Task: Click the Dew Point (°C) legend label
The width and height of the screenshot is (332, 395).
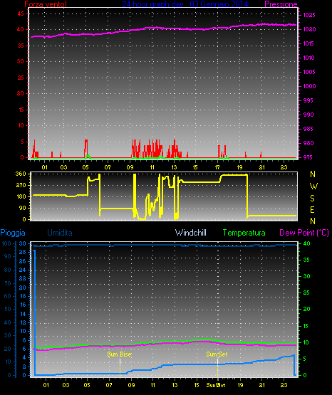Action: pyautogui.click(x=304, y=233)
